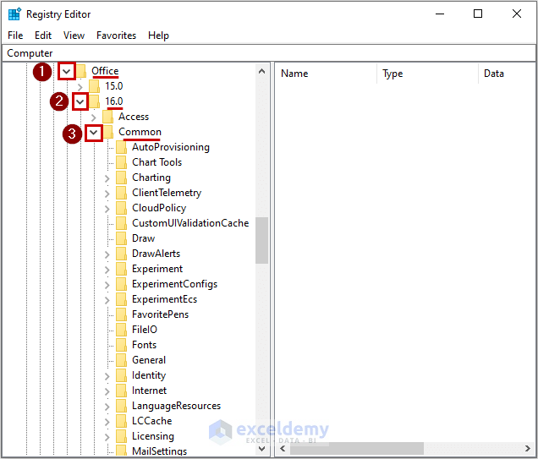Click the address bar showing Computer

coord(269,53)
